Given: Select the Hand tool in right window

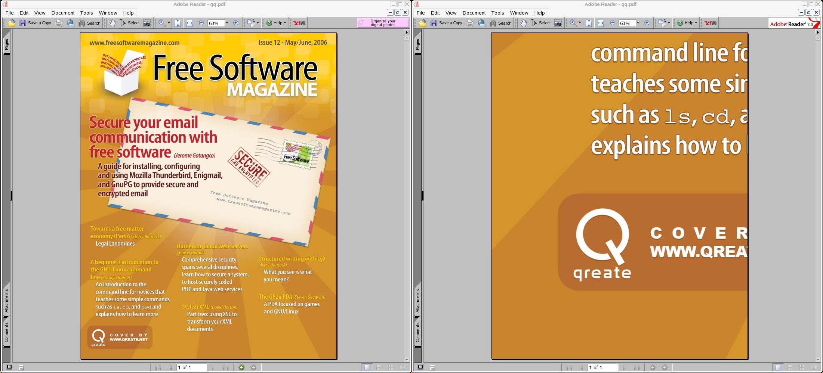Looking at the screenshot, I should [x=523, y=23].
